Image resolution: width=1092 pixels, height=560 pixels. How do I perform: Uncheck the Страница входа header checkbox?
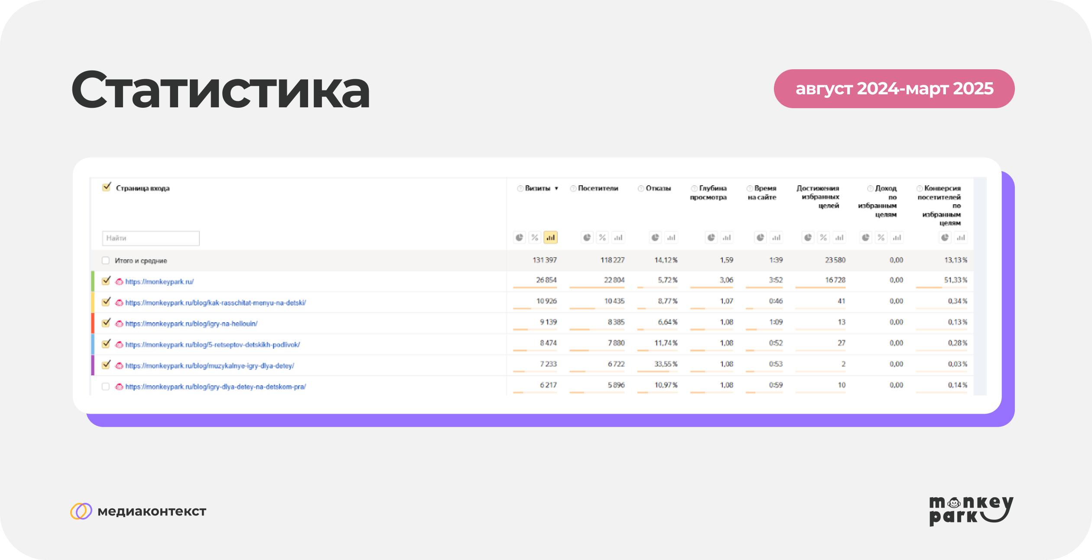[x=106, y=187]
